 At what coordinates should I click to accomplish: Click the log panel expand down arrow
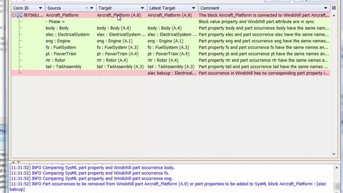coord(18,162)
